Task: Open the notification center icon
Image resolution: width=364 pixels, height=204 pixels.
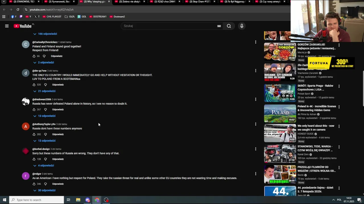Action: [x=359, y=200]
